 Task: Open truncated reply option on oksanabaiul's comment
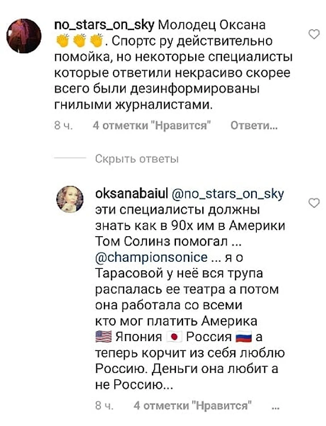(x=276, y=406)
